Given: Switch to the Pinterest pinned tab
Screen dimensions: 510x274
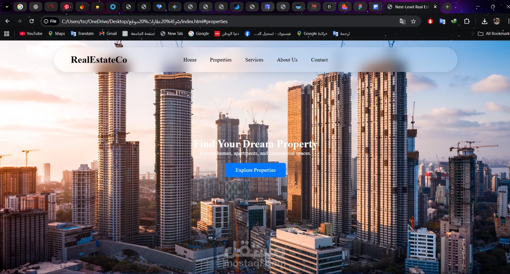Looking at the screenshot, I should 67,7.
